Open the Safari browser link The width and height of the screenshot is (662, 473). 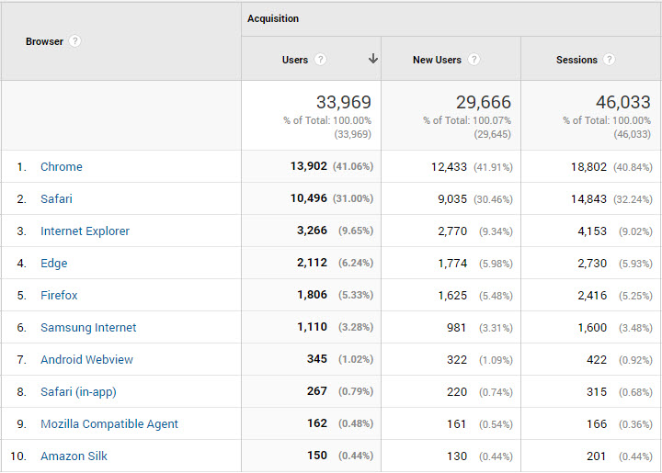pos(56,199)
